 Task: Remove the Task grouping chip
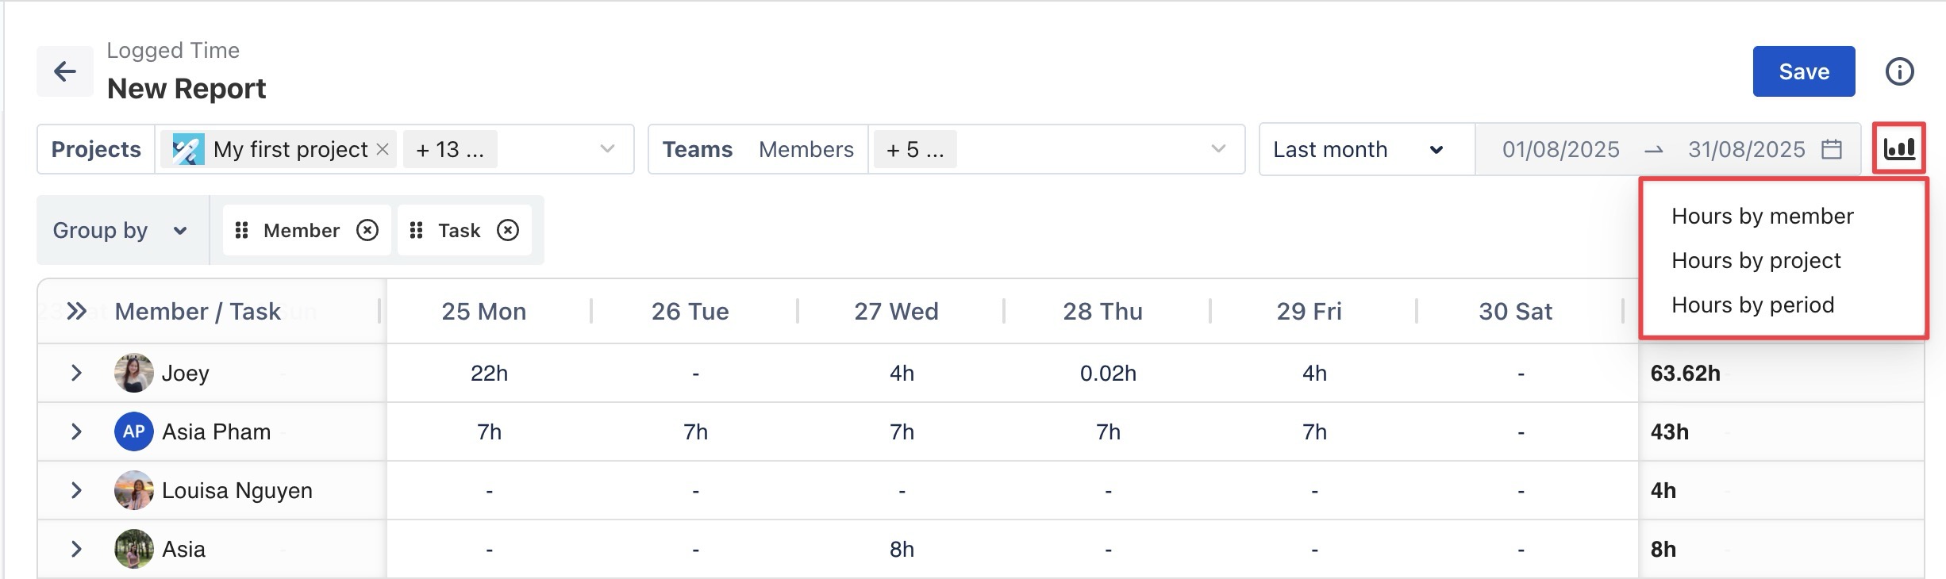pos(508,230)
